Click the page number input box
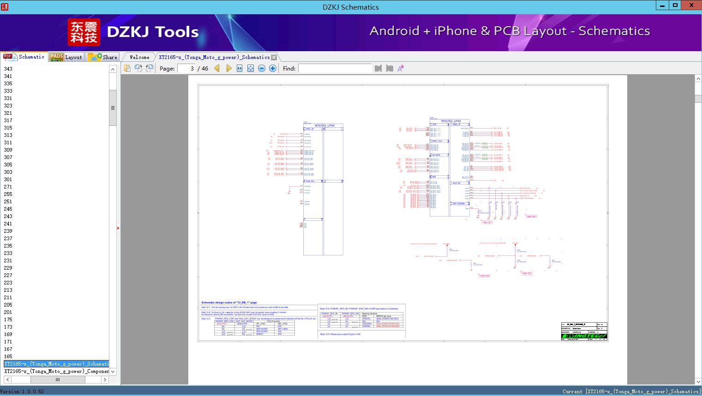 point(186,68)
